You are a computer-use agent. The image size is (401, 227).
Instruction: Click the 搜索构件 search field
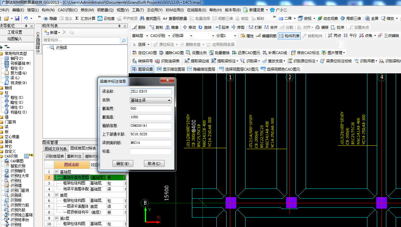point(81,40)
